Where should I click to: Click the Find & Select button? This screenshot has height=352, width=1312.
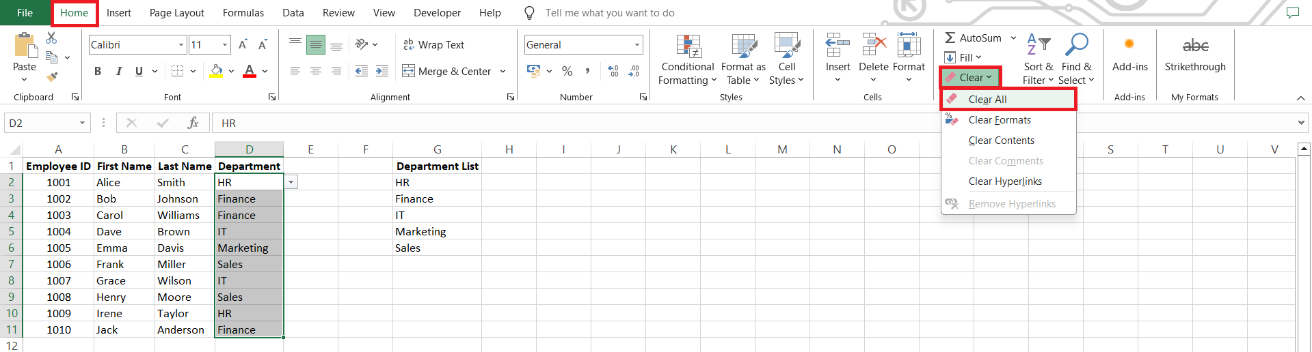click(x=1076, y=59)
